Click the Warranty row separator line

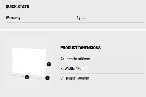[x=75, y=22]
